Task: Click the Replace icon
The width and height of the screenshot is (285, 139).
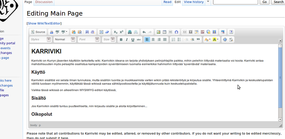Action: pos(93,32)
